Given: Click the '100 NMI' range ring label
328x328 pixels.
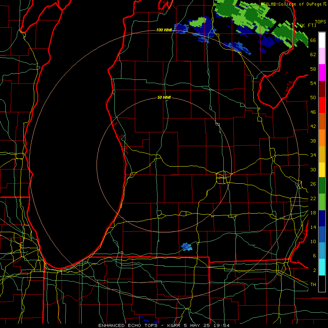Looking at the screenshot, I should click(x=164, y=30).
